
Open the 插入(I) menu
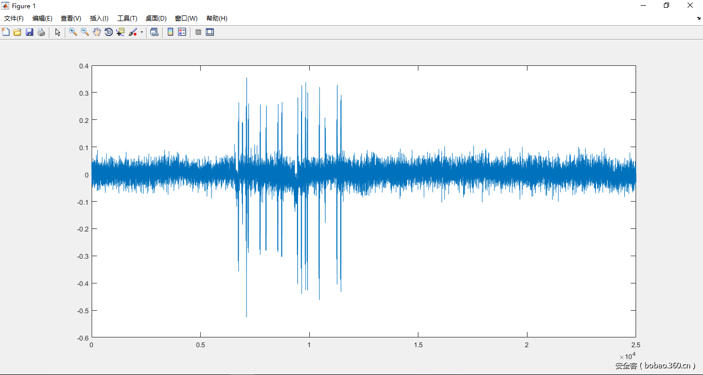click(x=99, y=19)
